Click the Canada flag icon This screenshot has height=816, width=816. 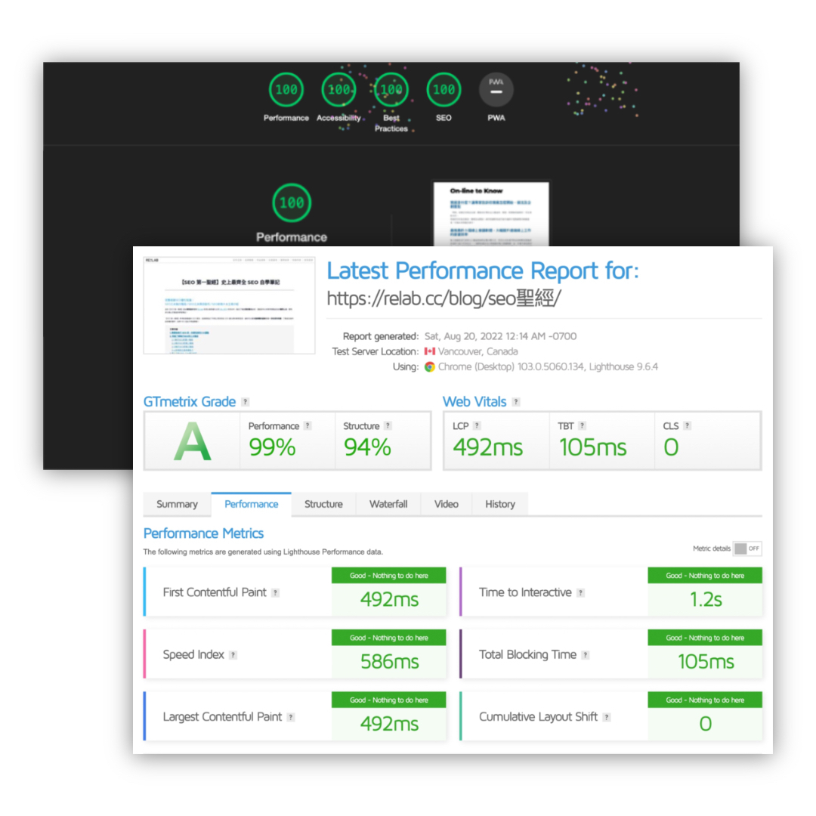pyautogui.click(x=429, y=351)
